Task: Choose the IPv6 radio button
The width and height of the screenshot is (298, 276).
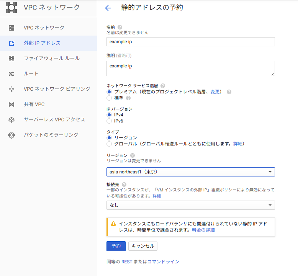Action: click(109, 121)
